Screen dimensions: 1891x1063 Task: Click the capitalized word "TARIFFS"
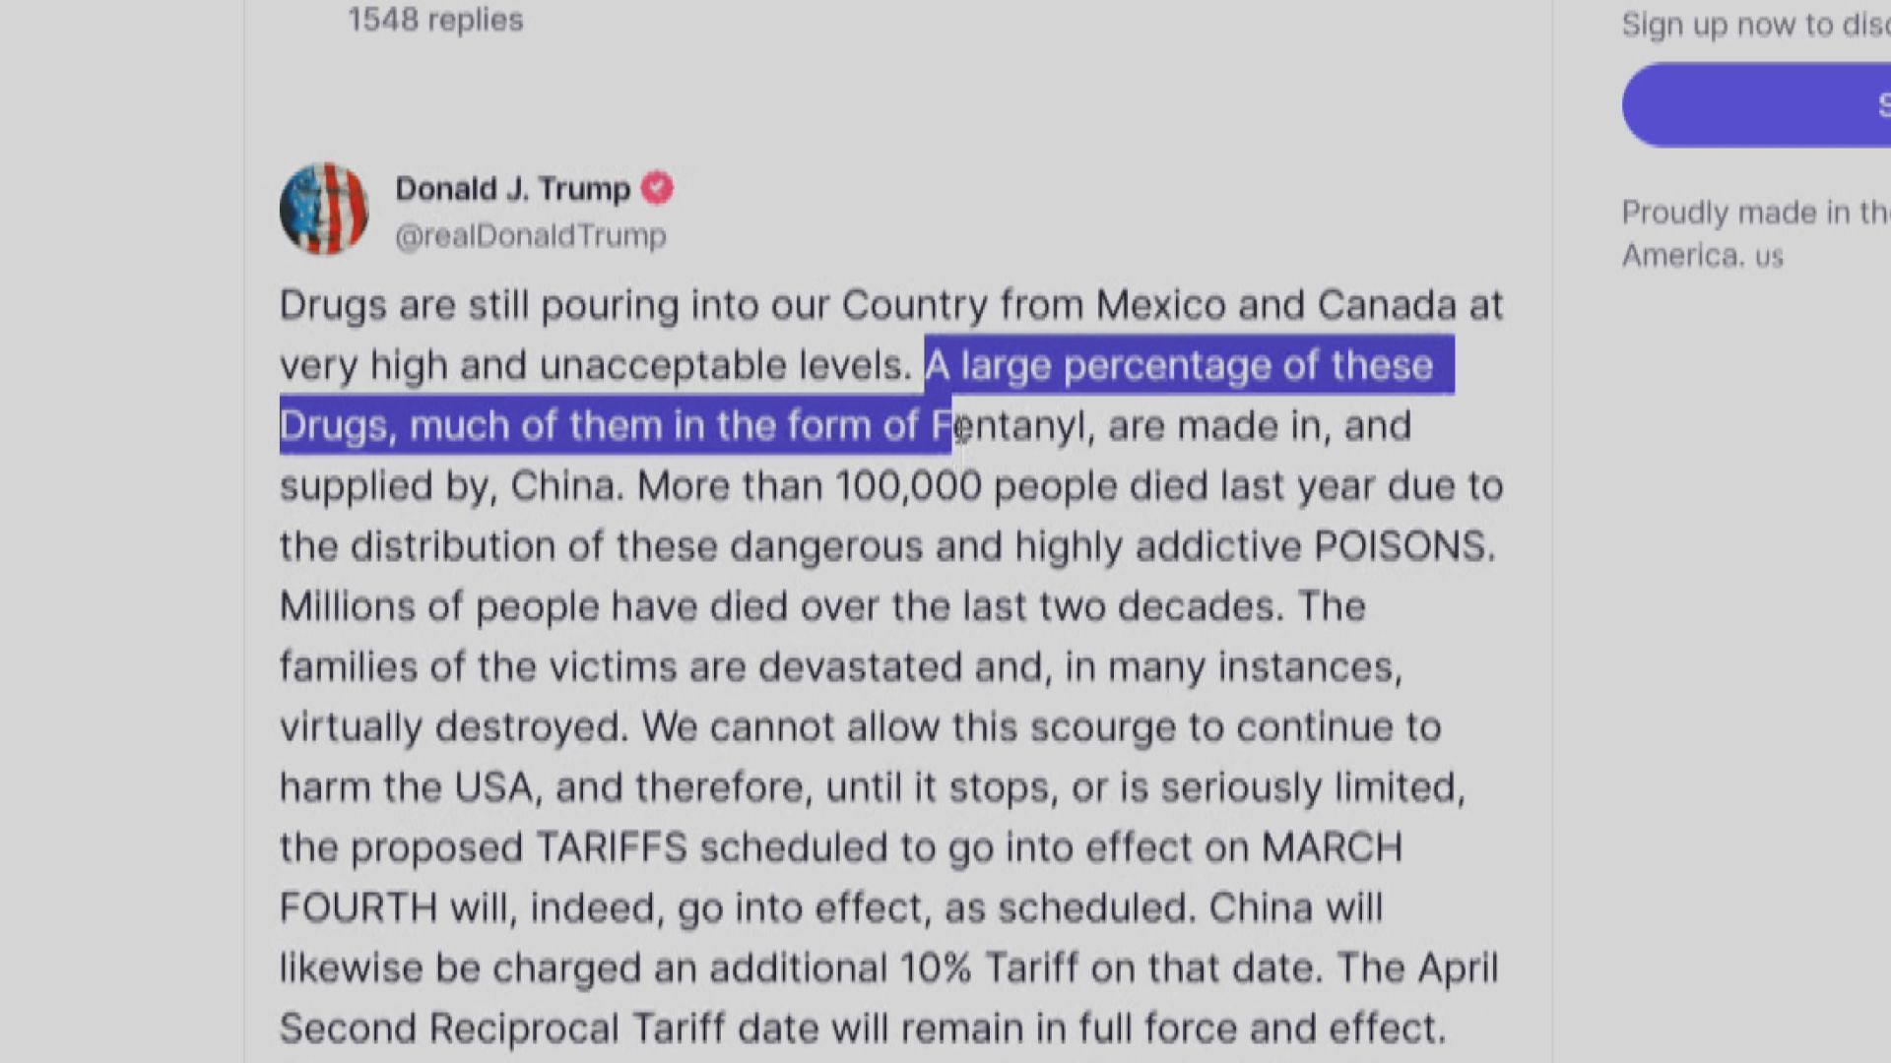pos(611,847)
